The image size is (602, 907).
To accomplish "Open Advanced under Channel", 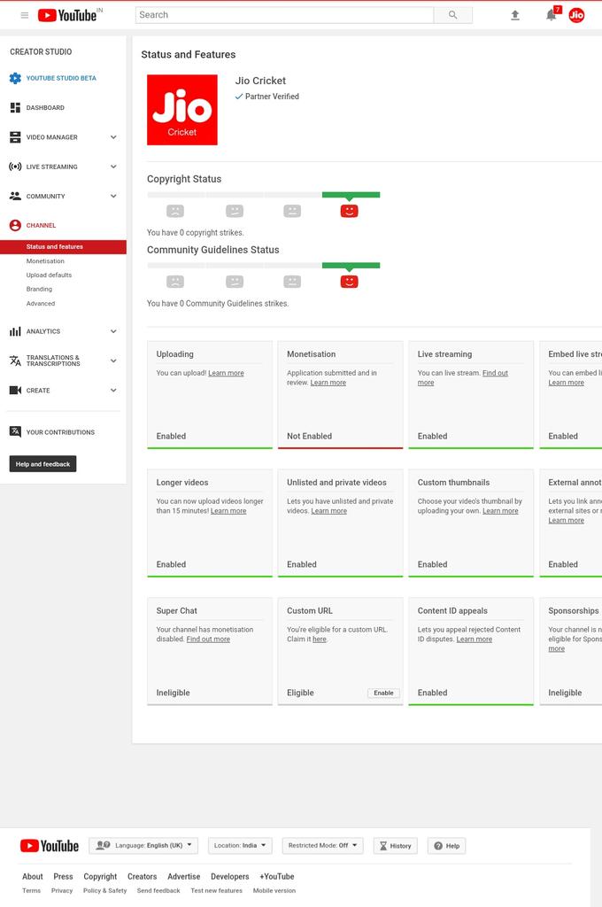I will pyautogui.click(x=41, y=304).
